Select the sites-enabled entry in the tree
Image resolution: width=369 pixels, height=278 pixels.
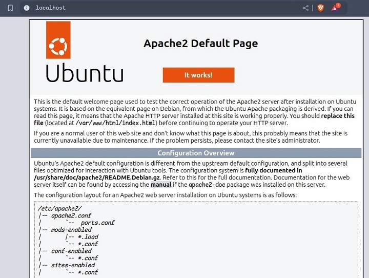[x=73, y=265]
